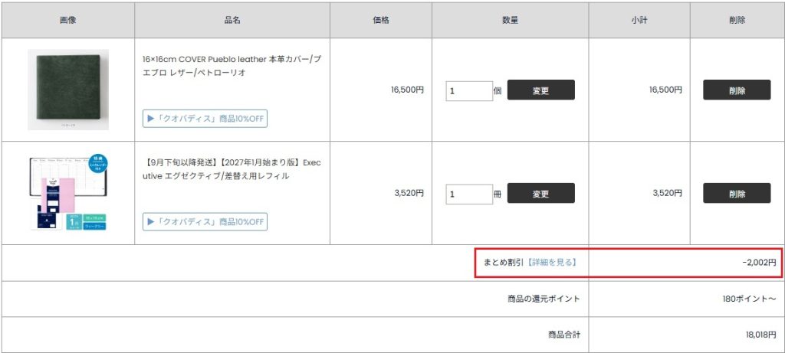Click the 18,018円 商品合計 total
785x353 pixels.
click(x=761, y=335)
